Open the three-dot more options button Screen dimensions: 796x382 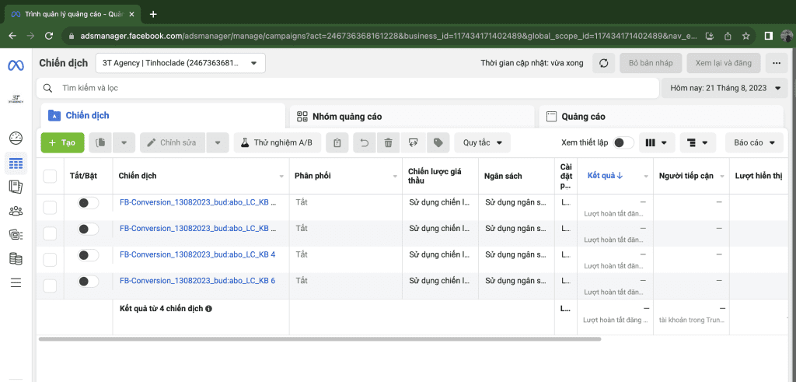[777, 64]
